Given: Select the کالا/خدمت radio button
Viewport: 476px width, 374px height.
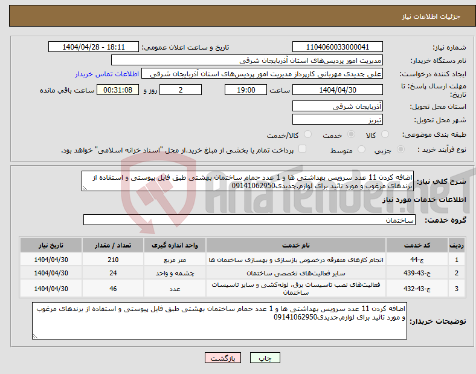Looking at the screenshot, I should pyautogui.click(x=307, y=134).
